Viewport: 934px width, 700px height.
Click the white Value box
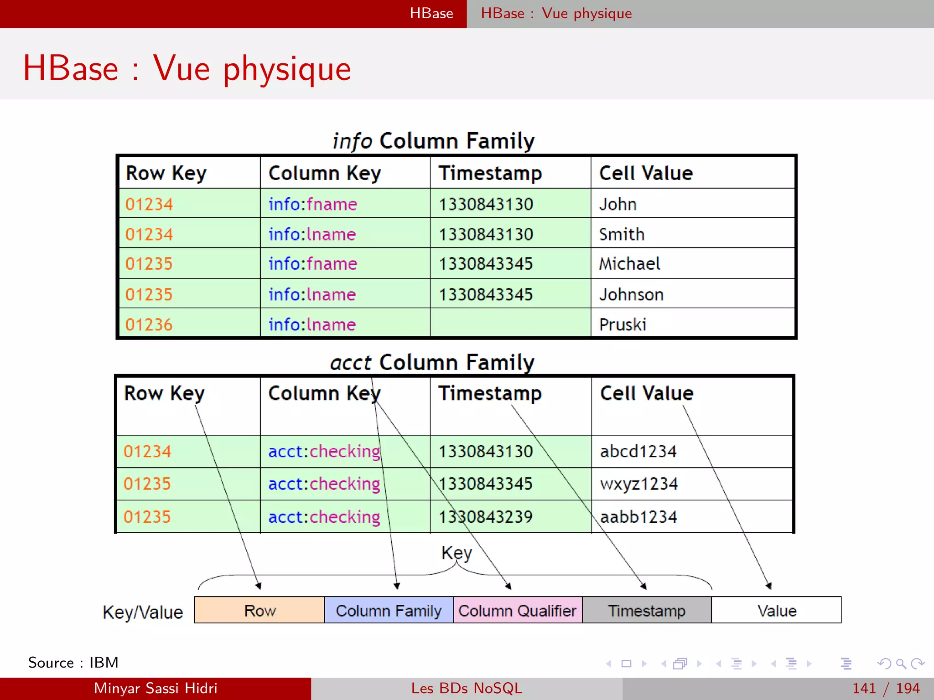coord(777,610)
